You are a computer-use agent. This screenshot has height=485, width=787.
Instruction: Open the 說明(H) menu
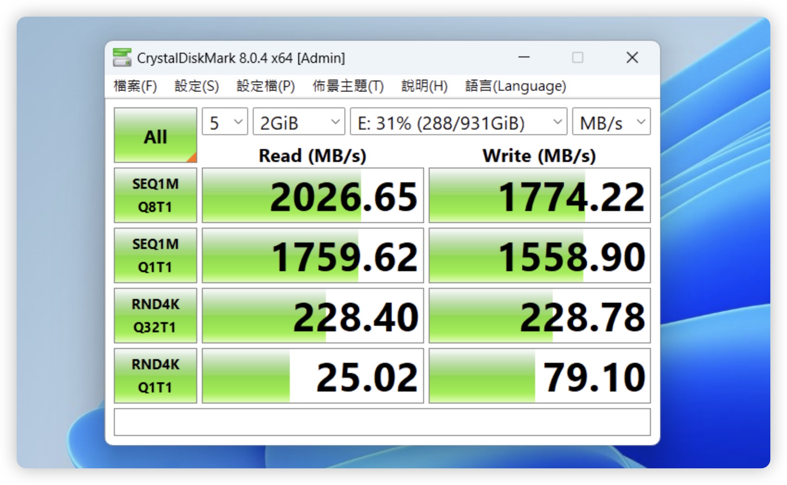click(425, 86)
